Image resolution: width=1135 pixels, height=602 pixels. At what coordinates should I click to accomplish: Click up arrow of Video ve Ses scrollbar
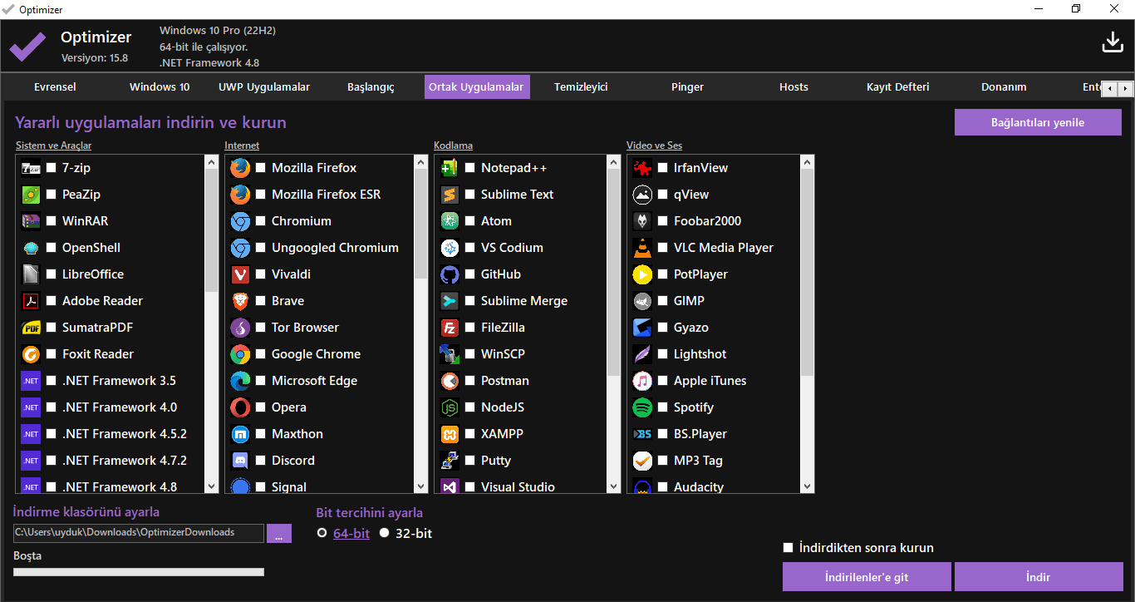point(808,162)
